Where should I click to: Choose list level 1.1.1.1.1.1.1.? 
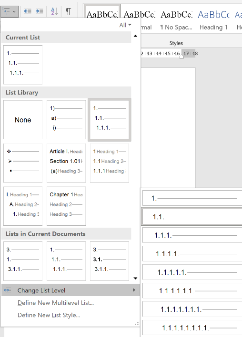point(192,309)
